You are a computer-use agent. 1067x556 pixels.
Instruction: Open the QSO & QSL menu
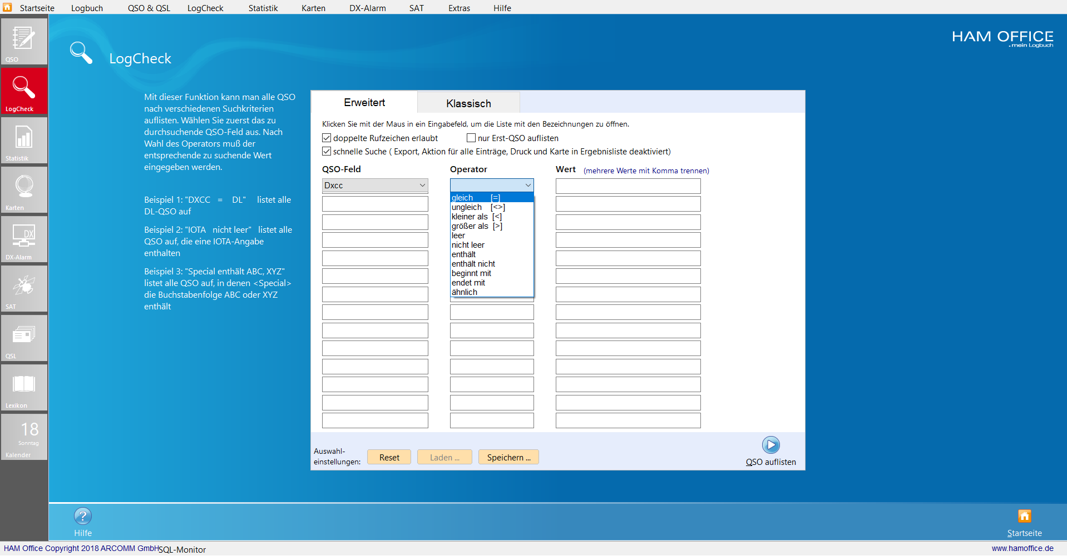click(x=149, y=8)
